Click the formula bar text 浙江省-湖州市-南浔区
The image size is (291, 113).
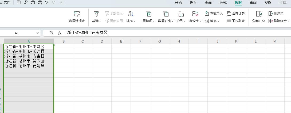(87, 33)
